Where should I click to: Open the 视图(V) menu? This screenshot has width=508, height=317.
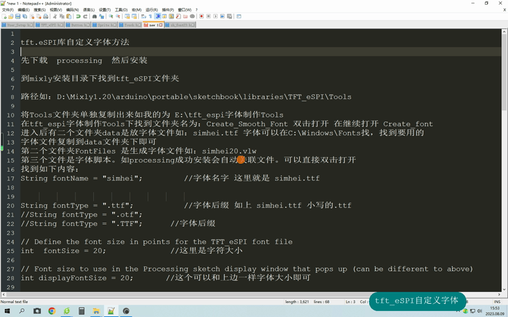(x=56, y=10)
